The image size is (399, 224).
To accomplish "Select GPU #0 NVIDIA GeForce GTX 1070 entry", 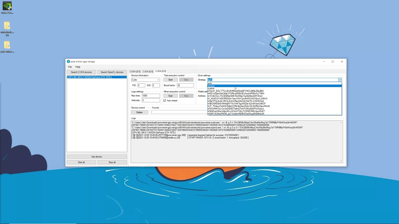I will pyautogui.click(x=97, y=77).
